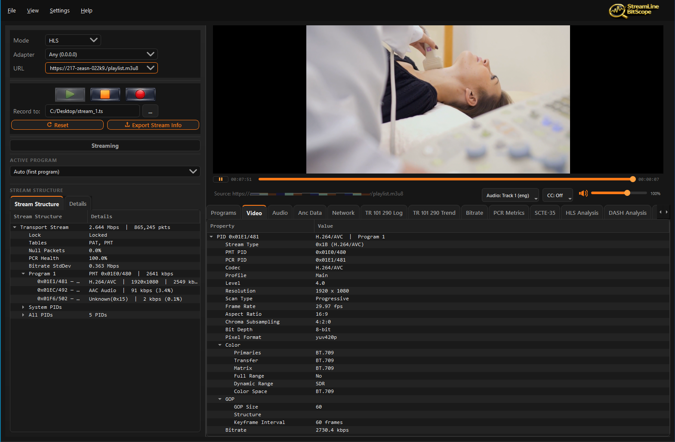675x442 pixels.
Task: Toggle closed captions with CC: Off selector
Action: (x=557, y=195)
